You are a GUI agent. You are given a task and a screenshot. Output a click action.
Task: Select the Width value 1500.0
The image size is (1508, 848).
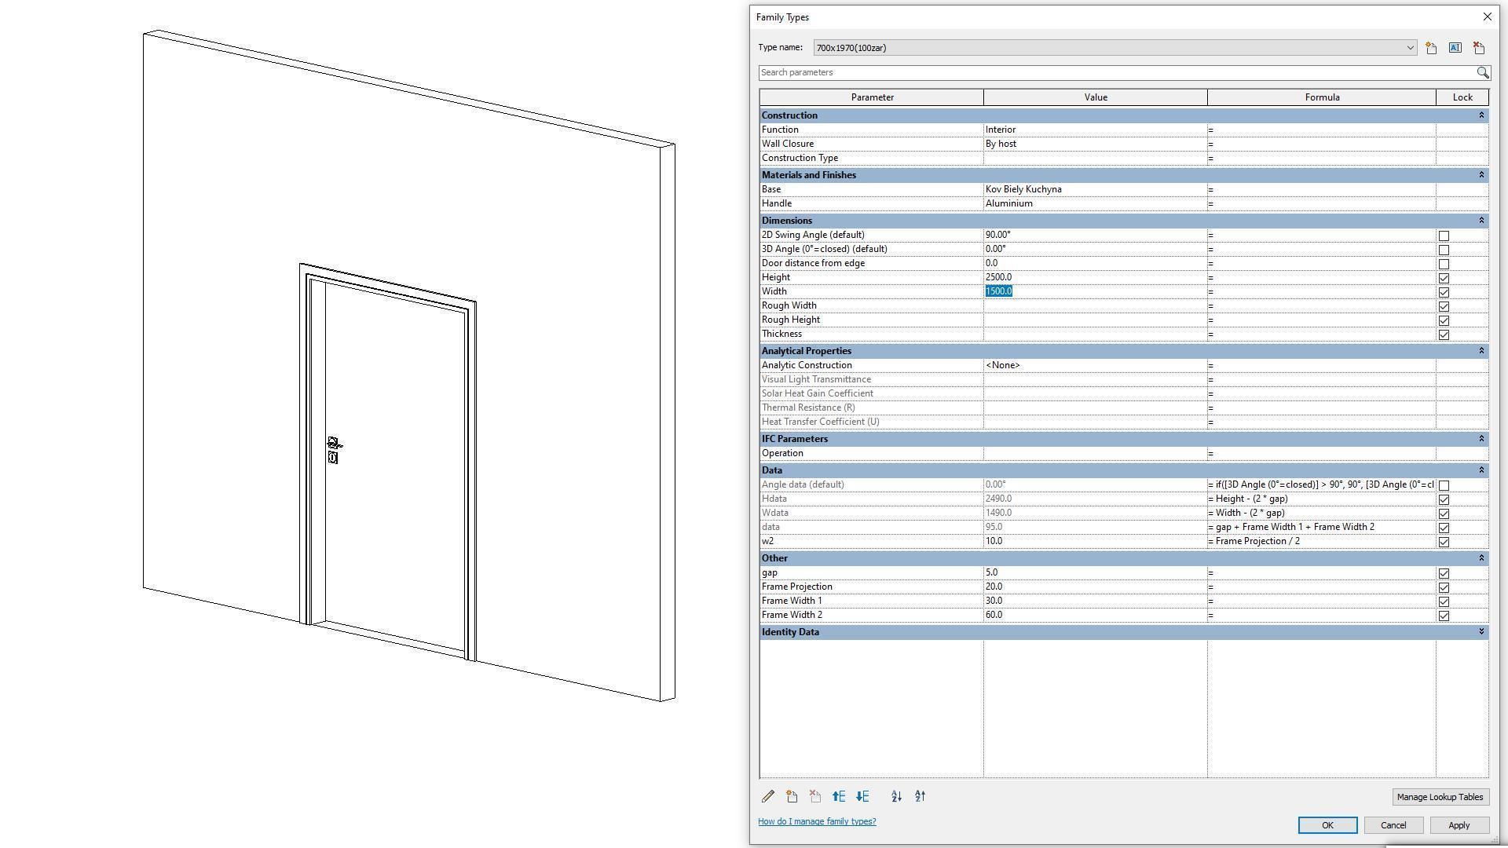(999, 291)
